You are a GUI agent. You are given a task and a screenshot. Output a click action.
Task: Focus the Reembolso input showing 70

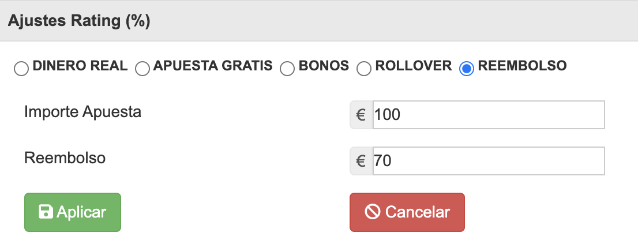click(488, 160)
